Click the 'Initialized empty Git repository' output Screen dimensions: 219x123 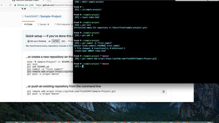(x=111, y=28)
